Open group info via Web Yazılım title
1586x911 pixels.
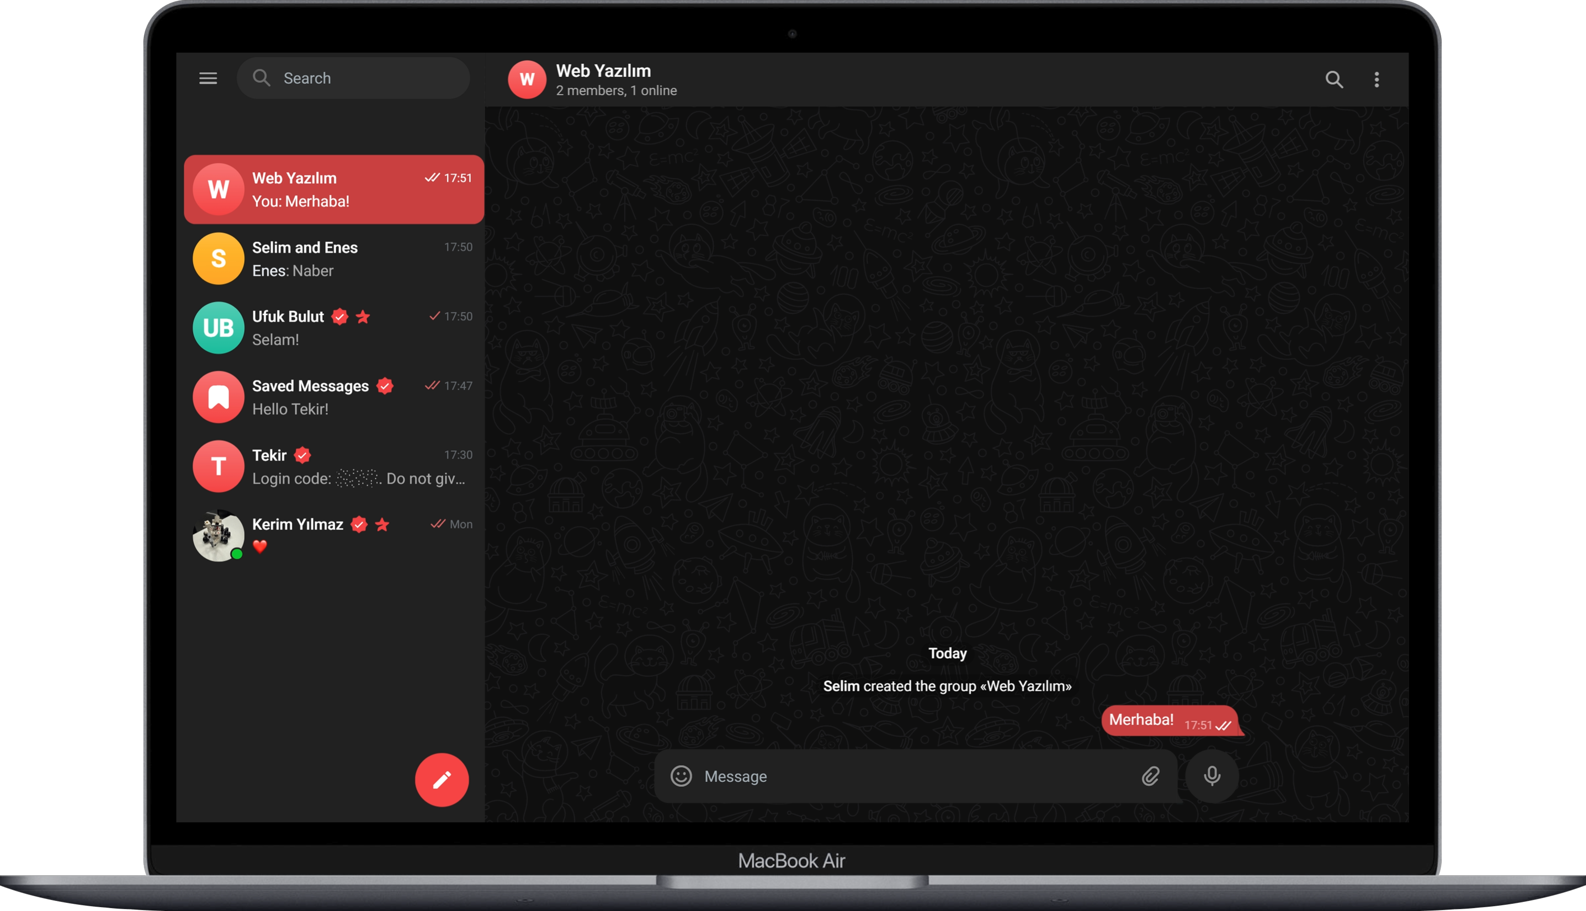tap(603, 71)
